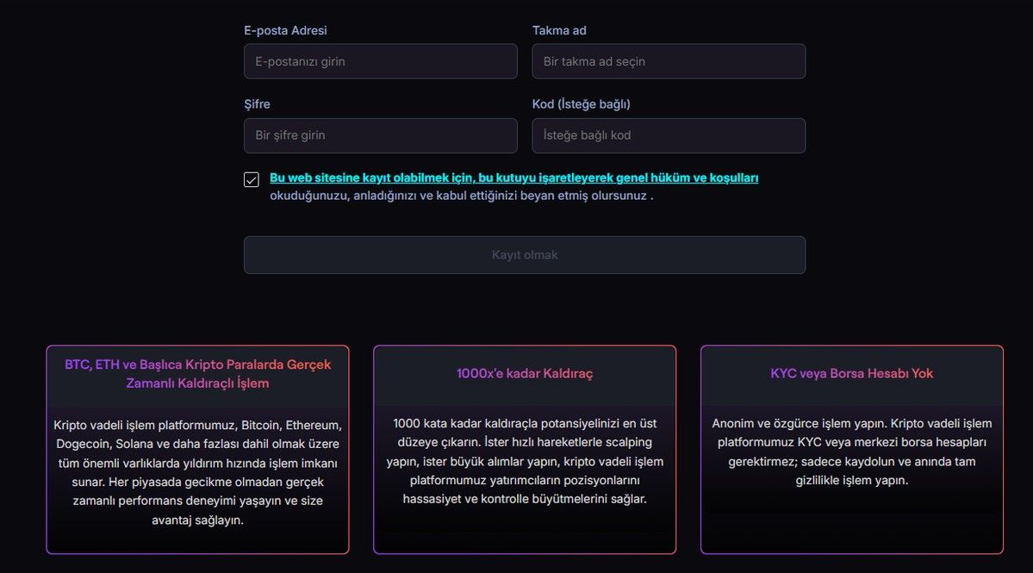This screenshot has height=573, width=1033.
Task: Select the Takma ad nickname field
Action: tap(669, 60)
